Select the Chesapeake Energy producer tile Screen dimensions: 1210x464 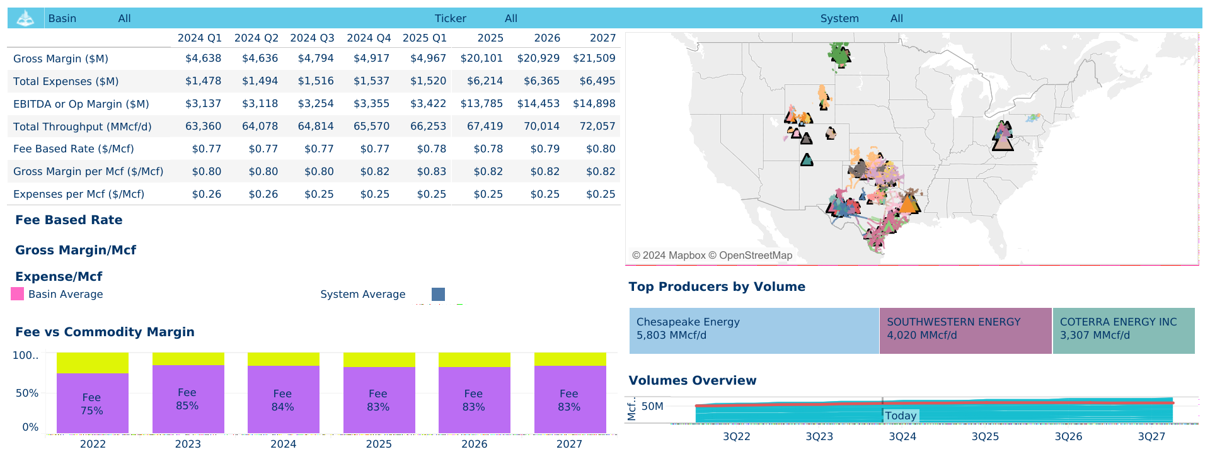[x=754, y=331]
